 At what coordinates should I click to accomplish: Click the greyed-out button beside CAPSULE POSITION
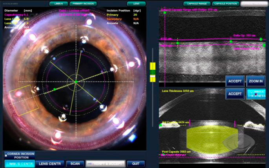tap(254, 4)
